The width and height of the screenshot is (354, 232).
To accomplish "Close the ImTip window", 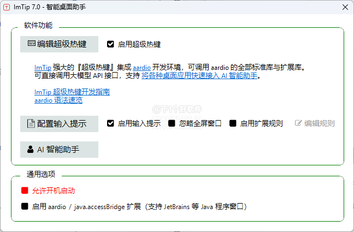I will [345, 7].
